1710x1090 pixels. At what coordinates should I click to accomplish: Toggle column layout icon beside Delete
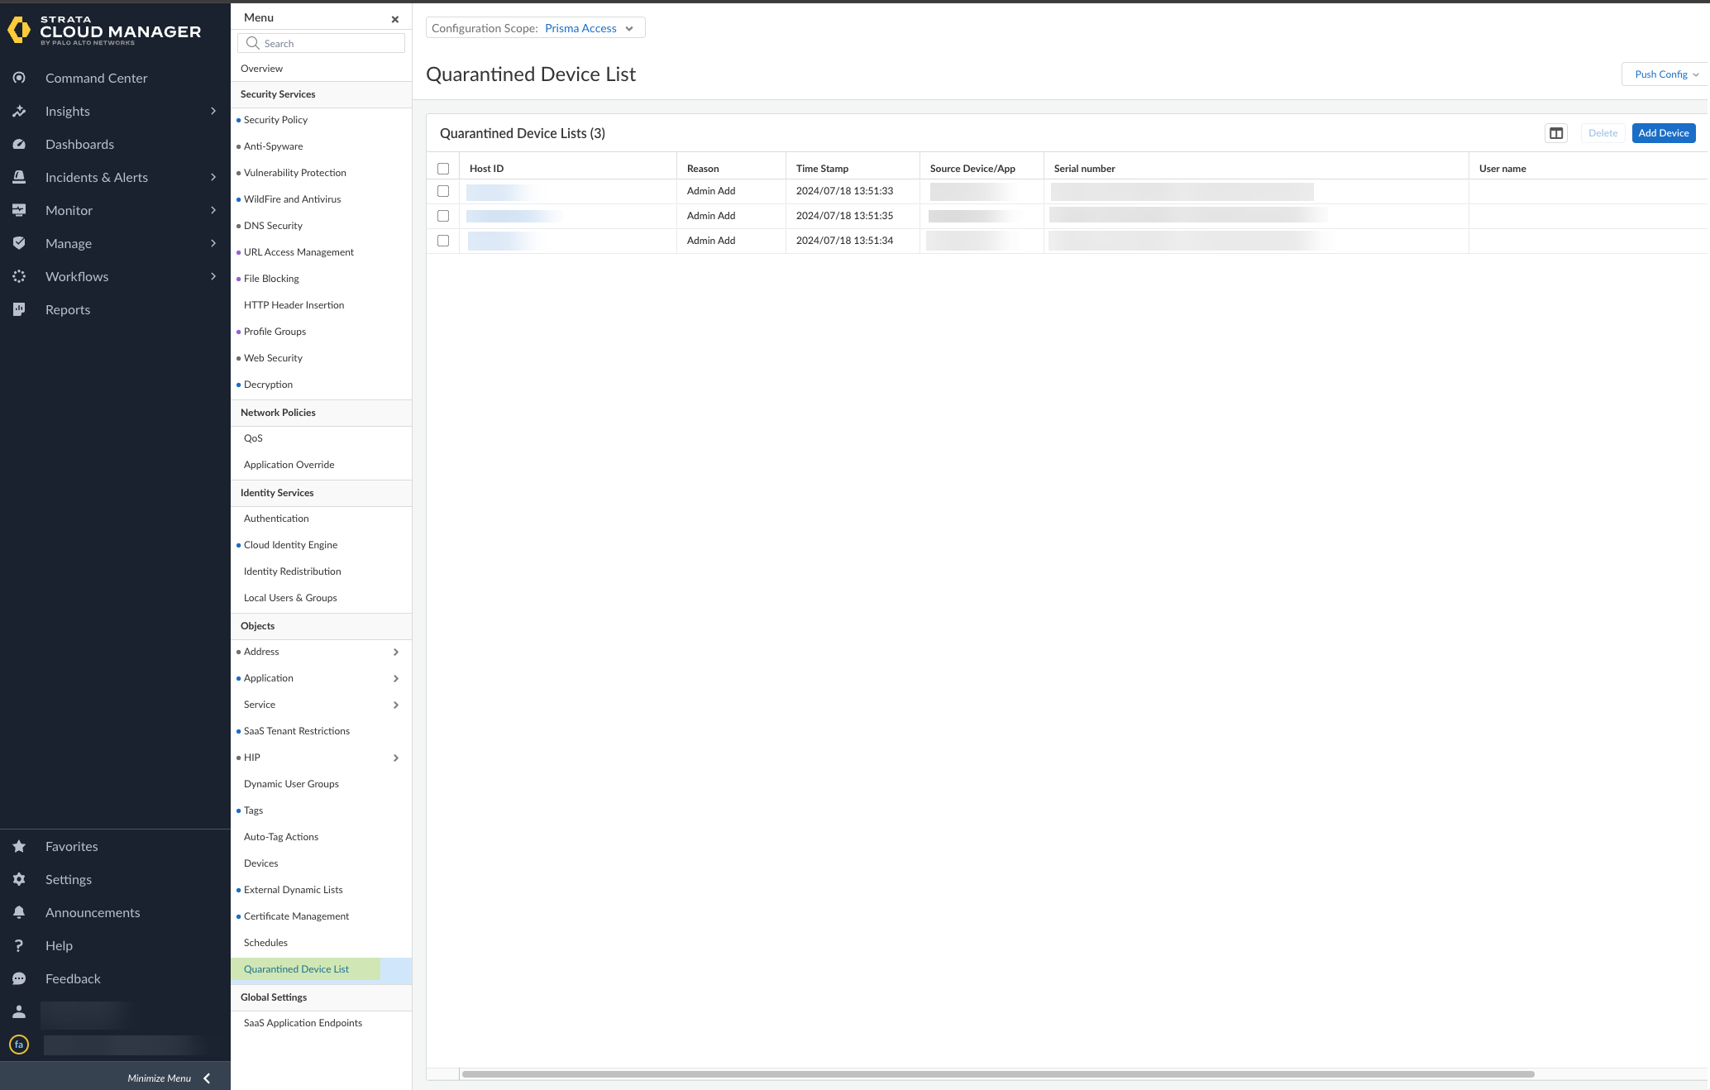1556,133
